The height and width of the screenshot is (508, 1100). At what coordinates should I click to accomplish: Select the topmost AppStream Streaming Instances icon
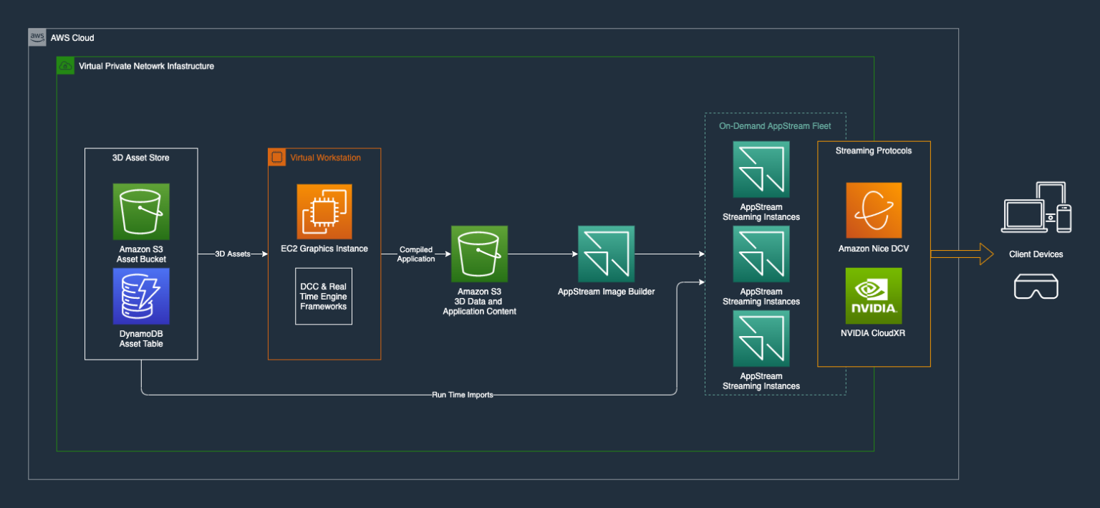click(761, 169)
